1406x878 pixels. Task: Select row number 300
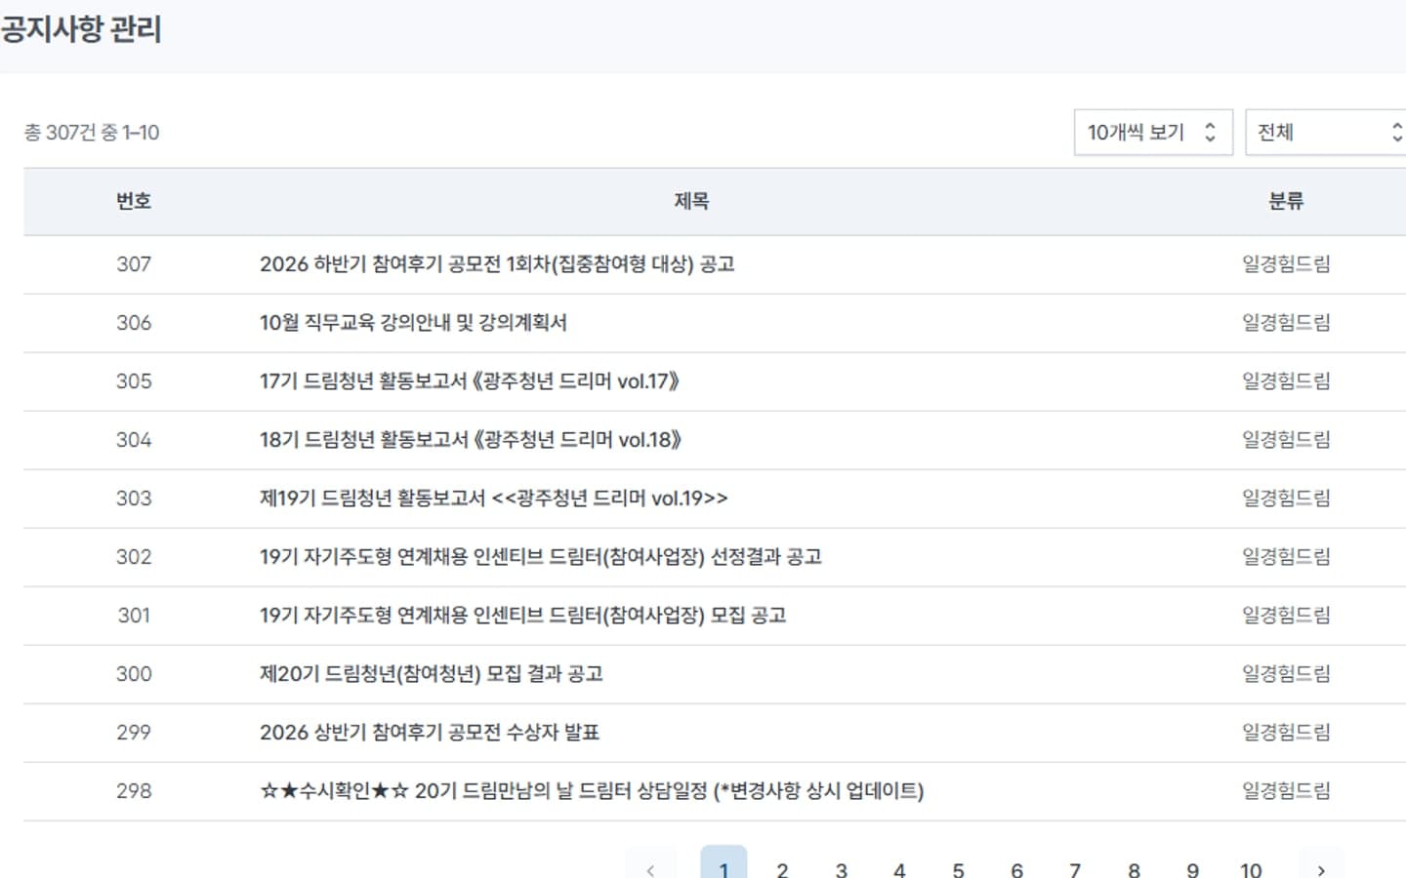pyautogui.click(x=134, y=674)
